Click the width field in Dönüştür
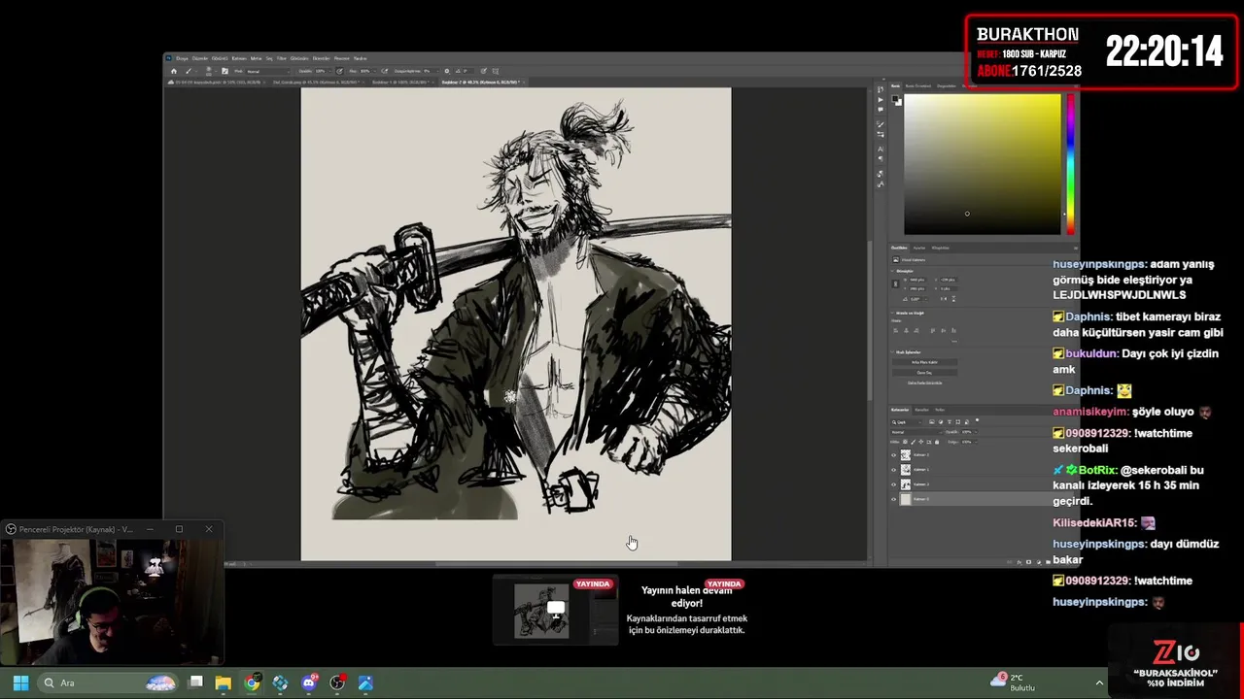1244x699 pixels. (917, 280)
